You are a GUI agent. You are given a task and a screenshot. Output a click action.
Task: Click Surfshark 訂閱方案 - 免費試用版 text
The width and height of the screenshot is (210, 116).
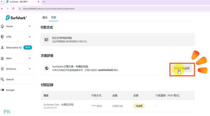tap(70, 67)
